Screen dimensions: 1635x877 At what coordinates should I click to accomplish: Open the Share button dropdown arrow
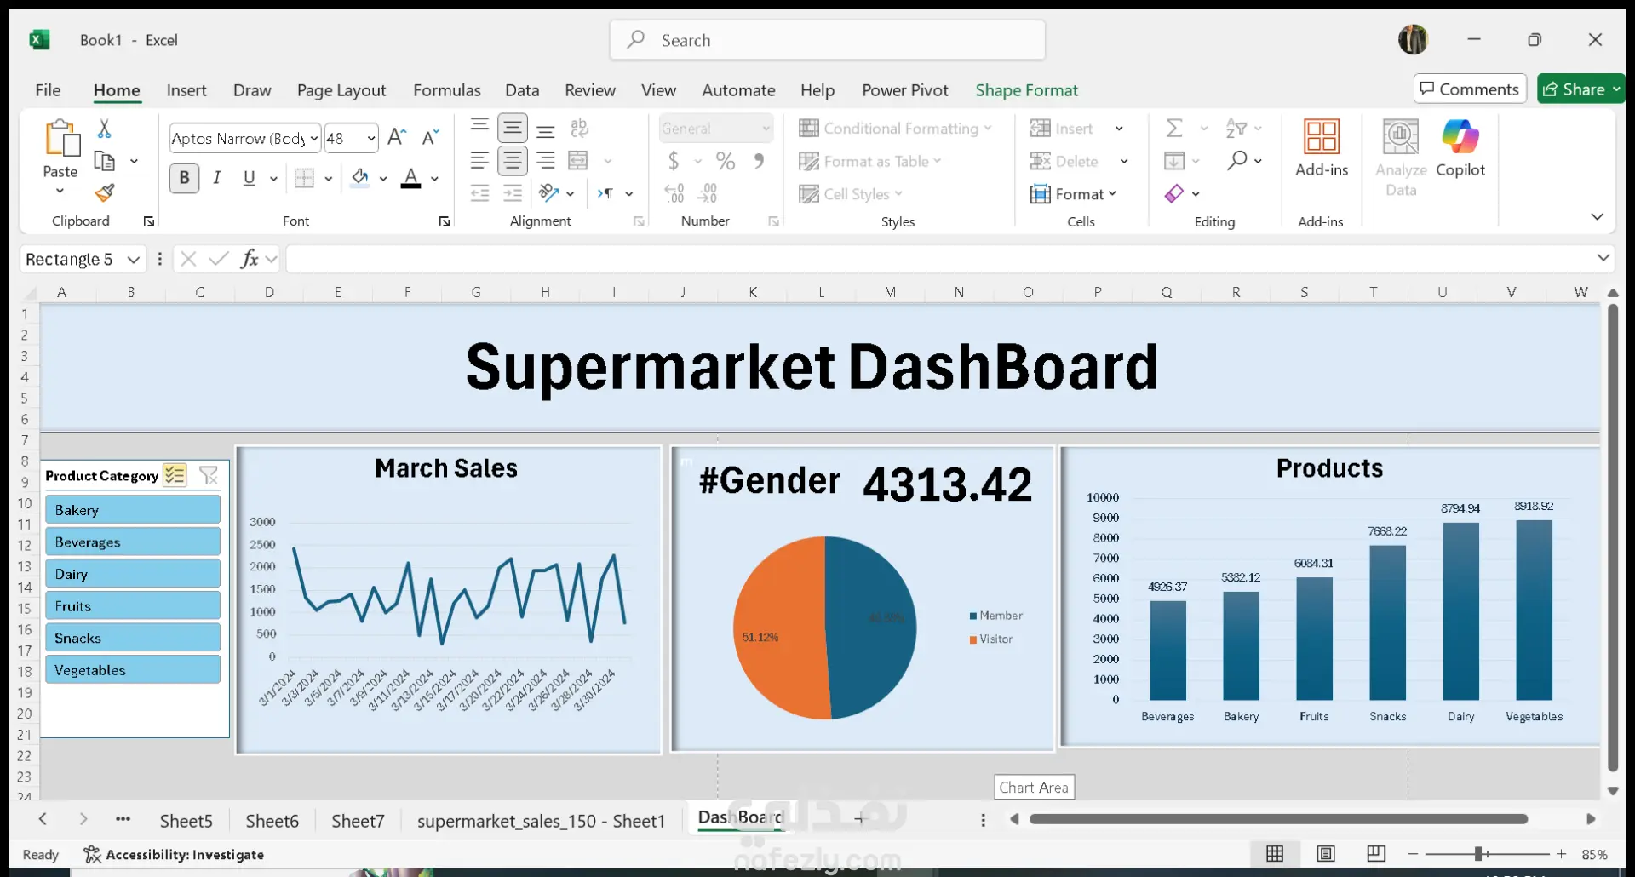pyautogui.click(x=1616, y=89)
